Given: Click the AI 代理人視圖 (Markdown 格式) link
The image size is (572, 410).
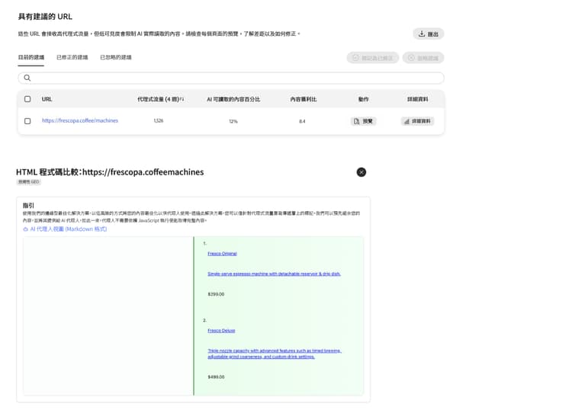Looking at the screenshot, I should coord(65,229).
